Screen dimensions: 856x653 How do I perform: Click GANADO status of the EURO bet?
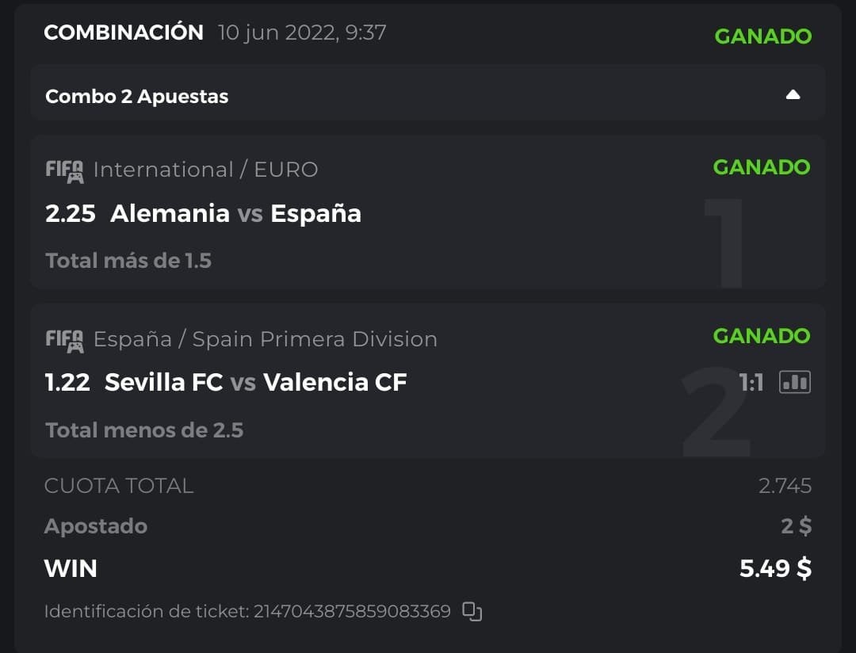click(761, 167)
